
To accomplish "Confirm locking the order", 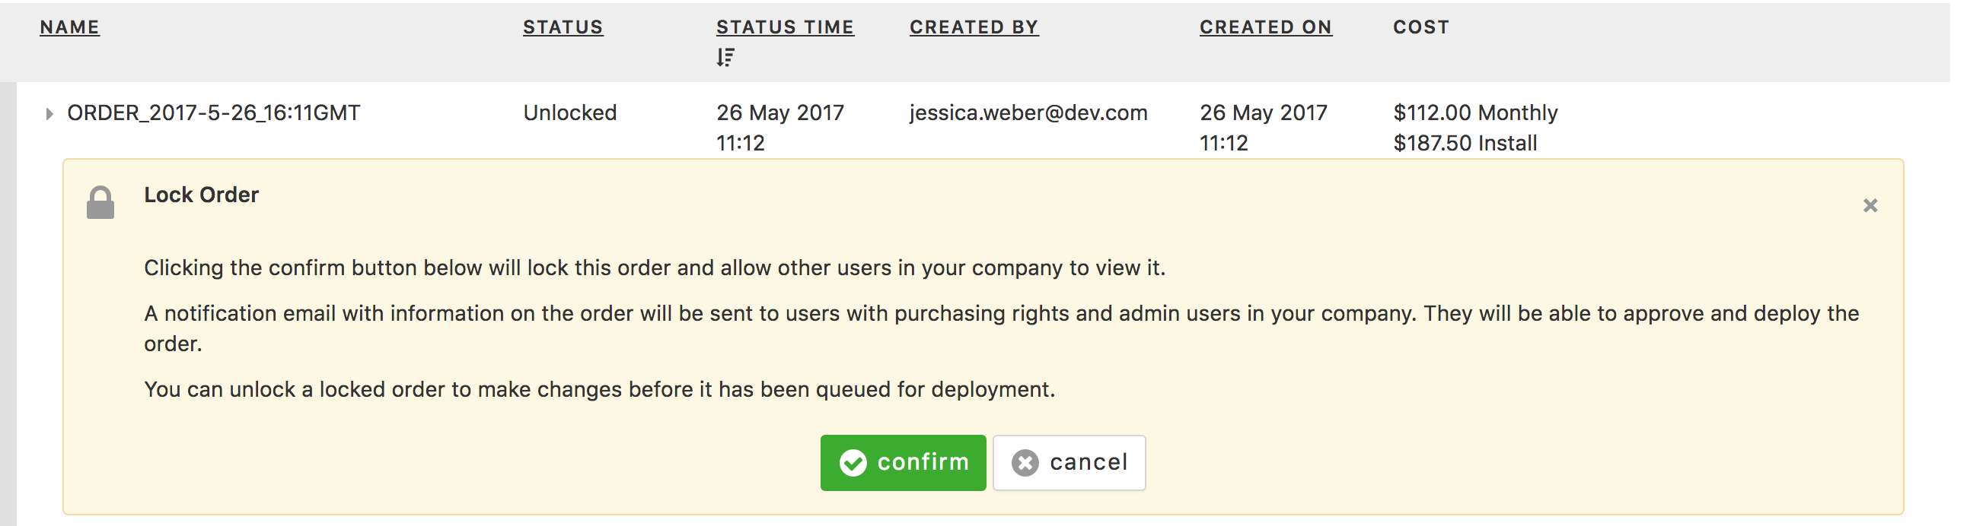I will point(904,463).
